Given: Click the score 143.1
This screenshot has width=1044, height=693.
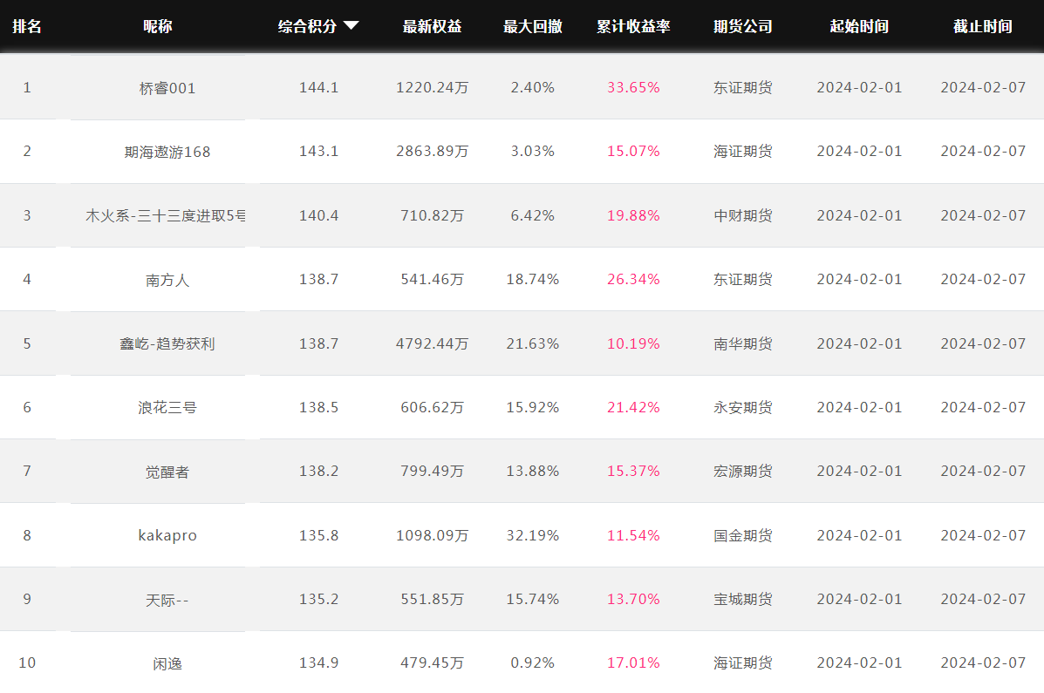Looking at the screenshot, I should pos(319,151).
